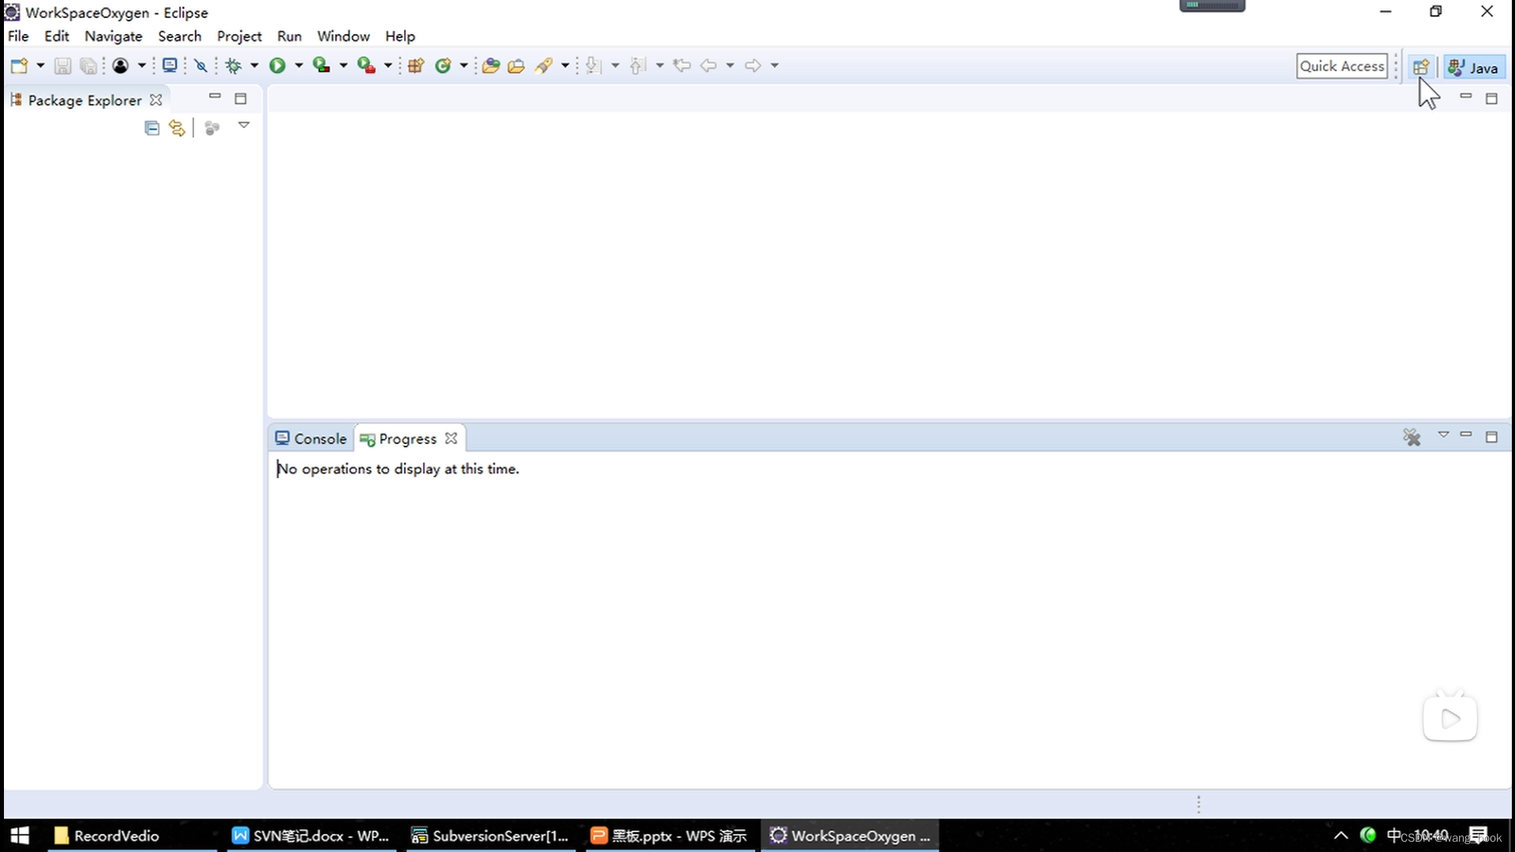1515x852 pixels.
Task: Open the File menu
Action: [x=17, y=35]
